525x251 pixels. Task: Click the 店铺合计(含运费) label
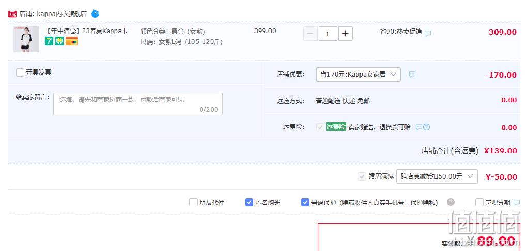coord(450,151)
